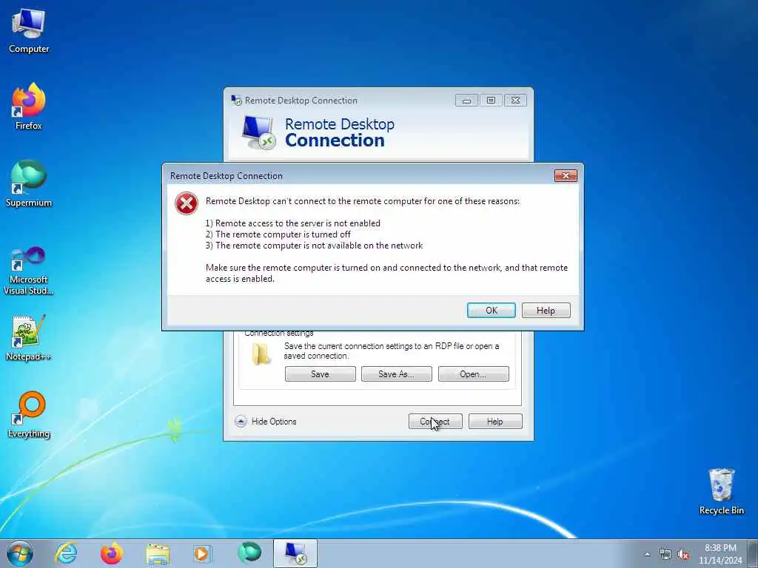Image resolution: width=758 pixels, height=568 pixels.
Task: Open the Notepad++ desktop shortcut
Action: pyautogui.click(x=29, y=338)
